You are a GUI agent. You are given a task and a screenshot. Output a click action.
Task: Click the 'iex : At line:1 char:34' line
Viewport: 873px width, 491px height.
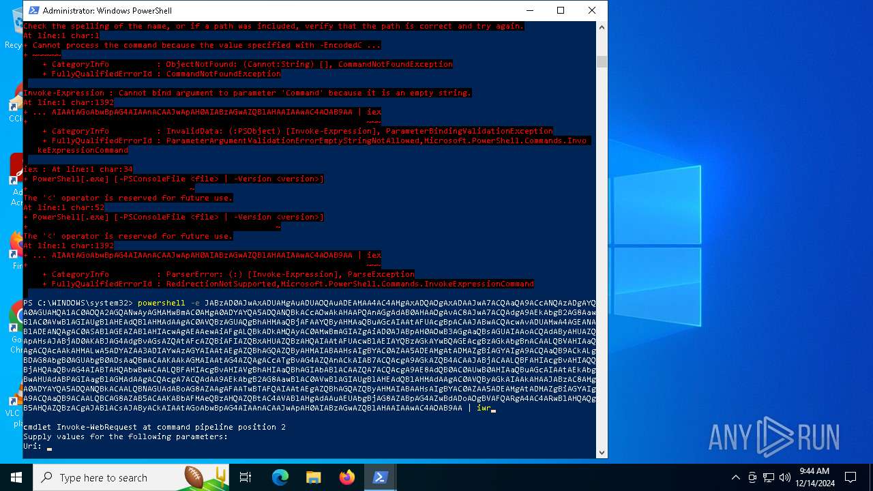coord(78,169)
